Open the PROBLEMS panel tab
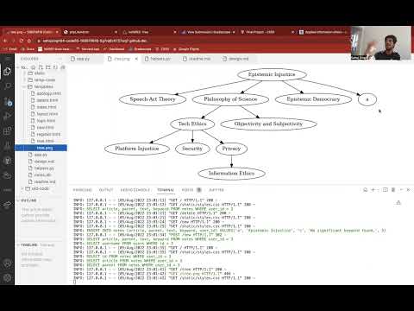This screenshot has width=414, height=311. coord(82,190)
